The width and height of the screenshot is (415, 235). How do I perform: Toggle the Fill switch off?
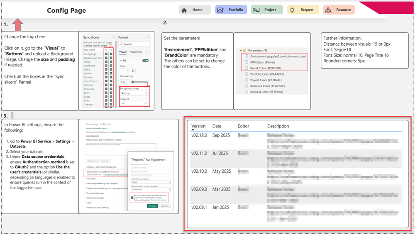click(x=145, y=61)
